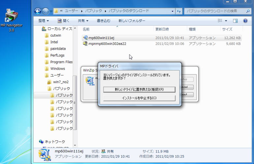Open MP Navigator 3.0 desktop shortcut
The width and height of the screenshot is (254, 164).
11,20
